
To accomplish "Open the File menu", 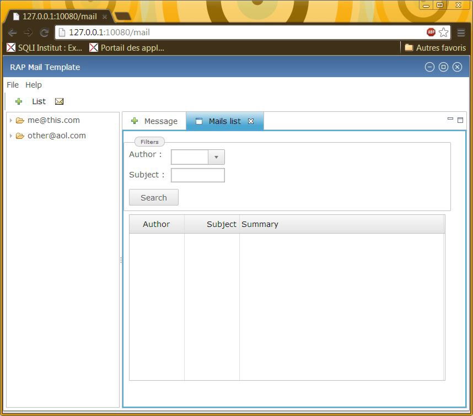I will [x=13, y=85].
